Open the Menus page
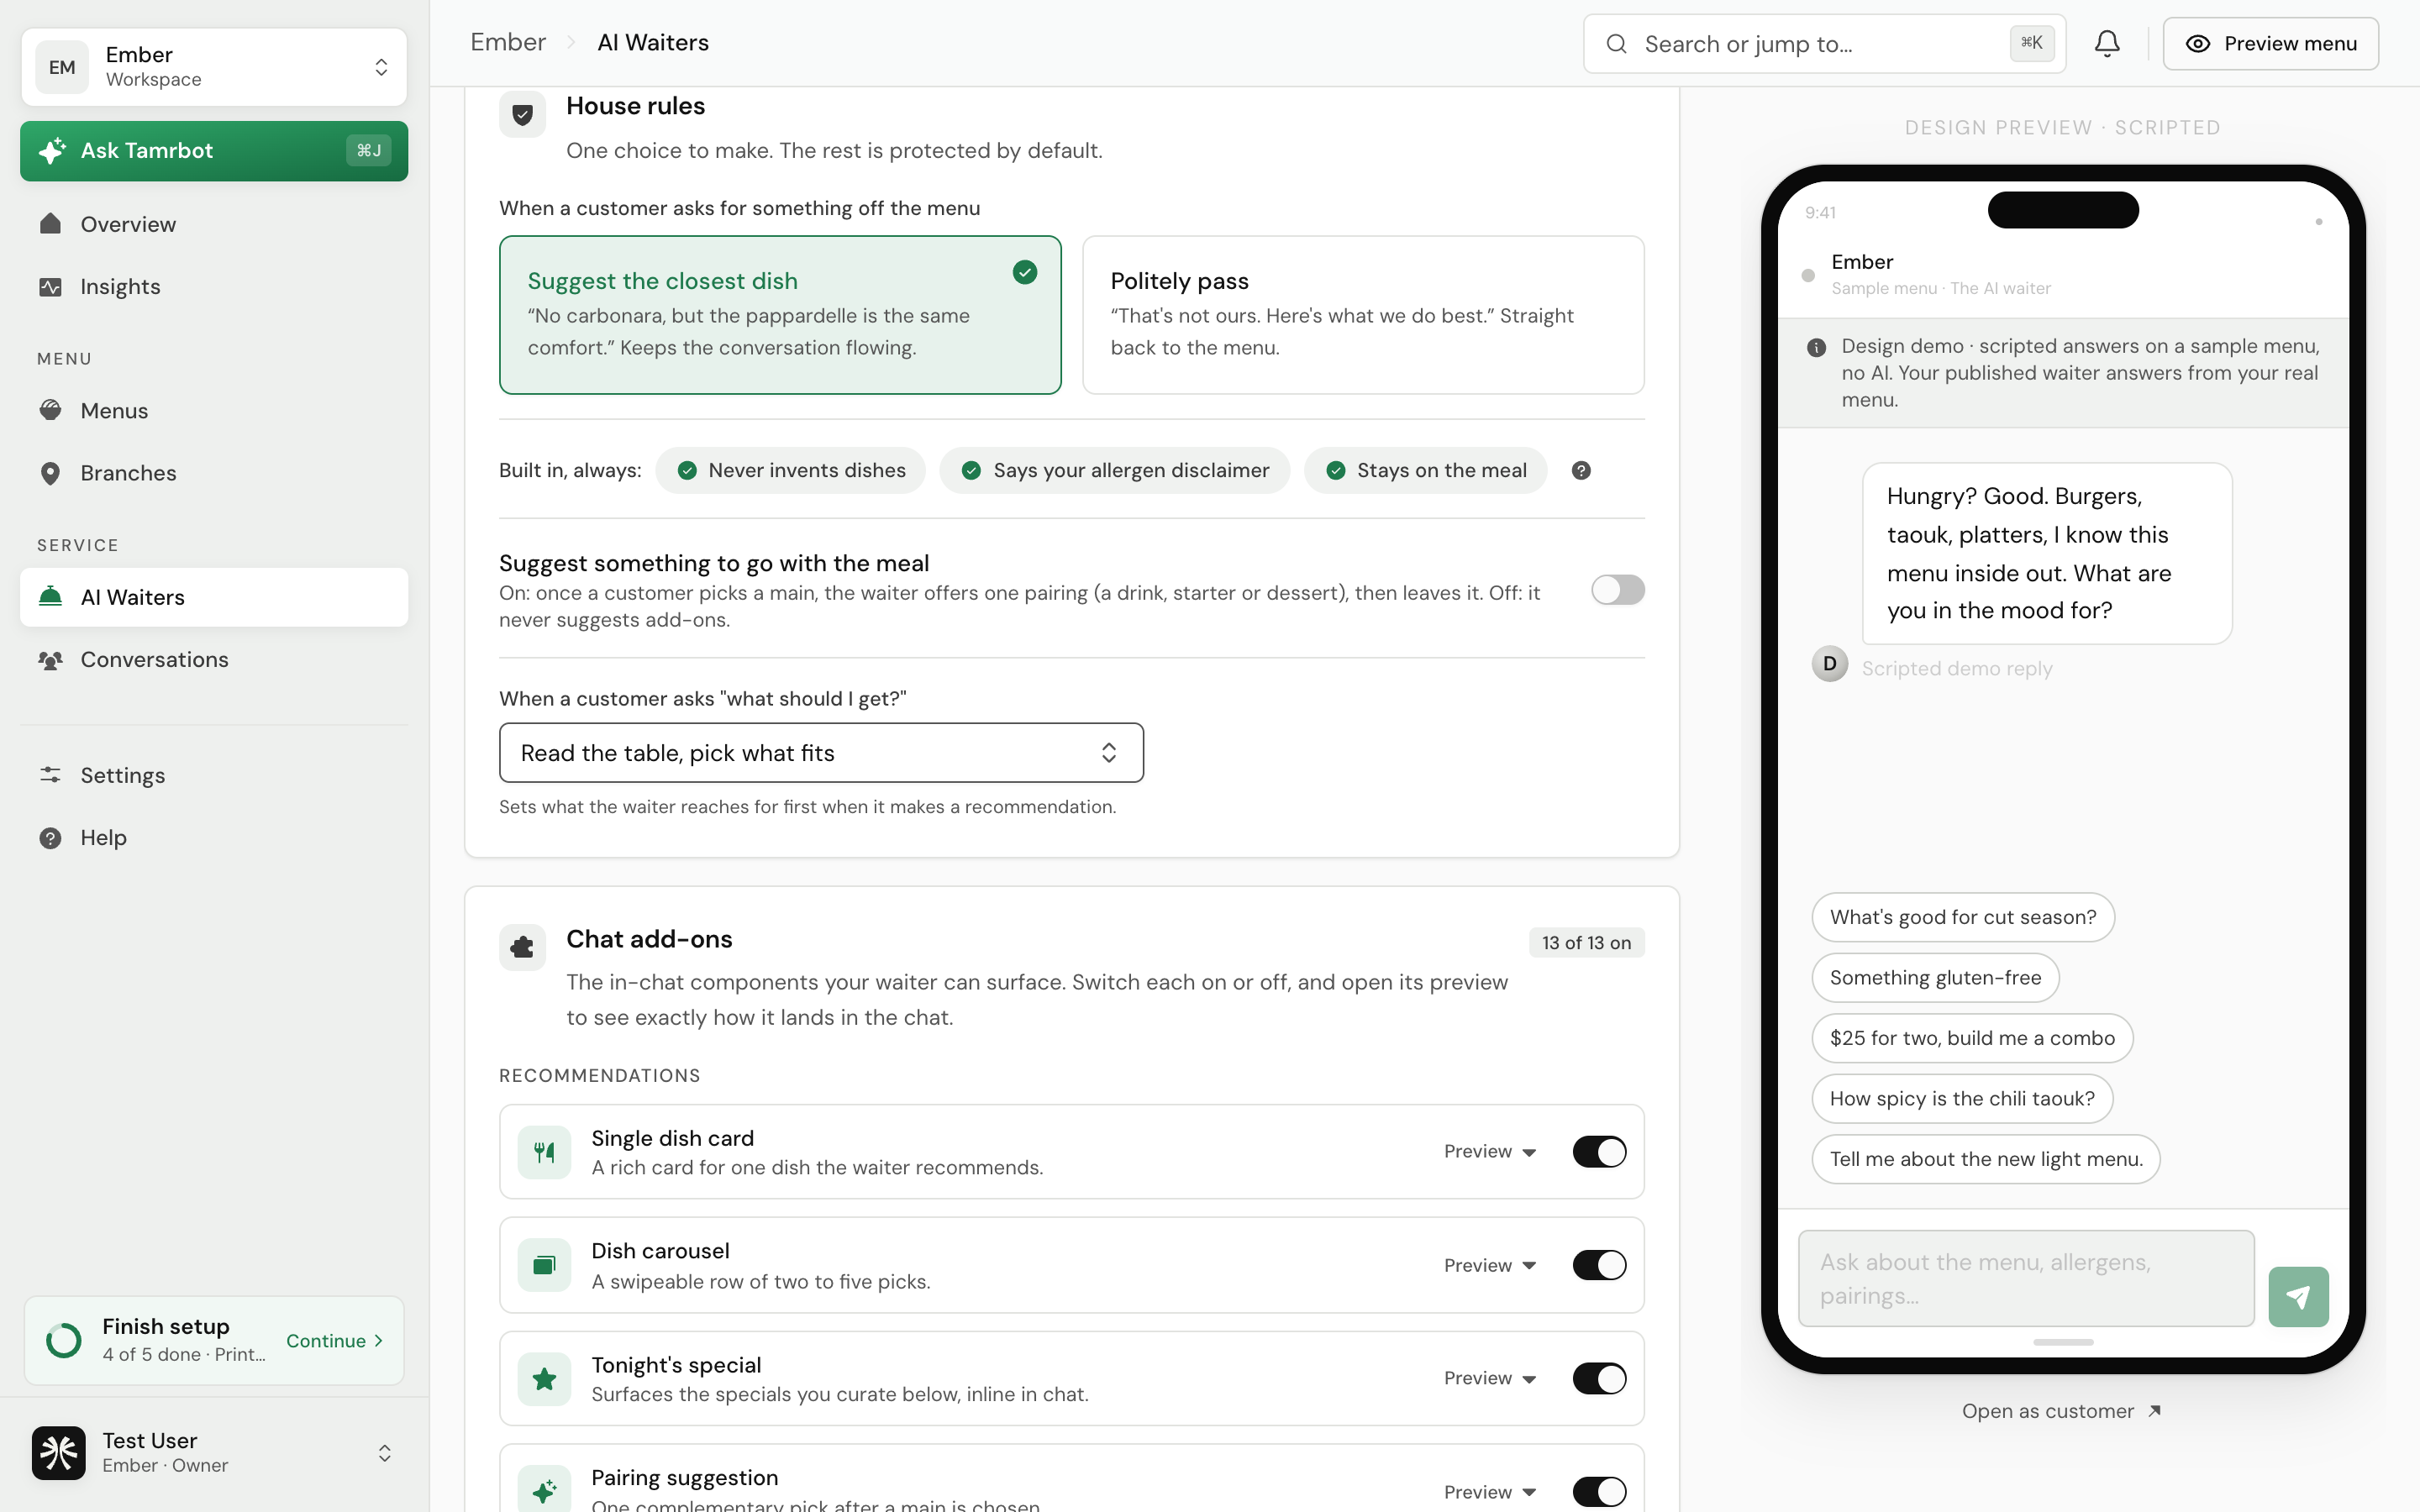The height and width of the screenshot is (1512, 2420). click(214, 411)
